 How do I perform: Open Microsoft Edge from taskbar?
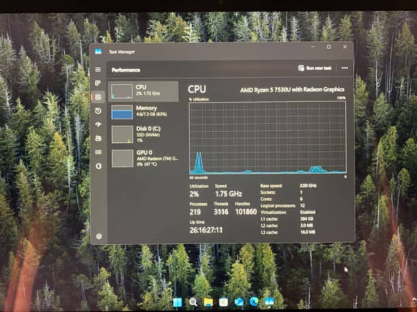point(254,302)
